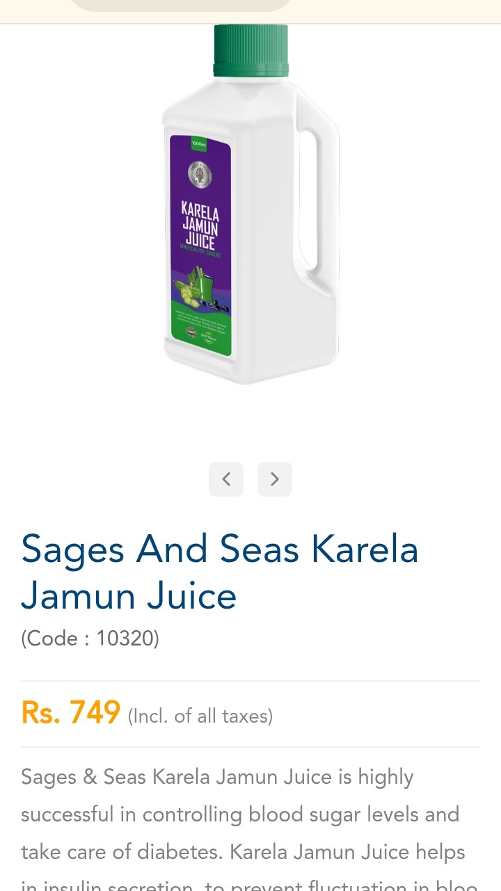Open the Karela Jamun Juice bottle image
Viewport: 501px width, 891px height.
coord(250,204)
